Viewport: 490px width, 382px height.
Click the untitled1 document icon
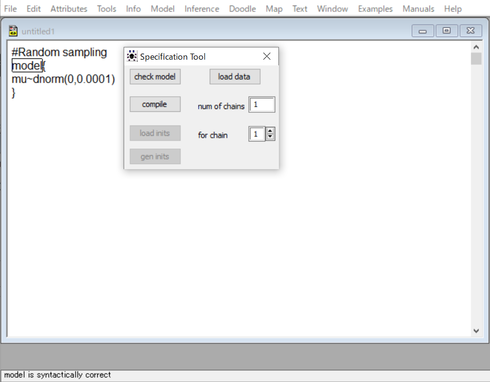coord(13,31)
